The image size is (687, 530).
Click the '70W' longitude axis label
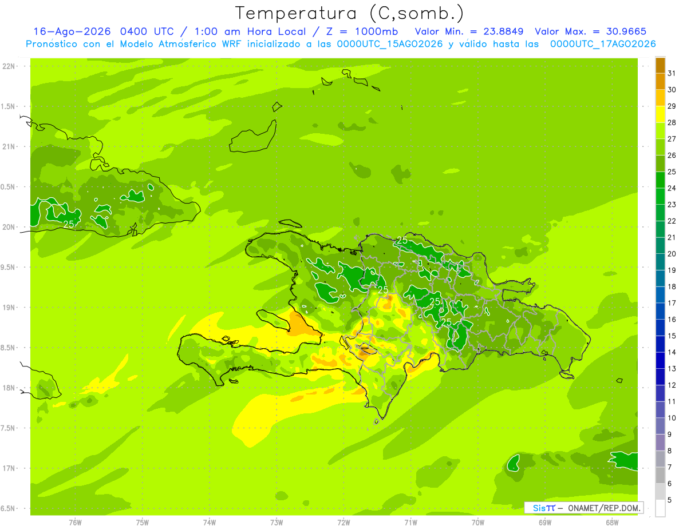pyautogui.click(x=478, y=523)
